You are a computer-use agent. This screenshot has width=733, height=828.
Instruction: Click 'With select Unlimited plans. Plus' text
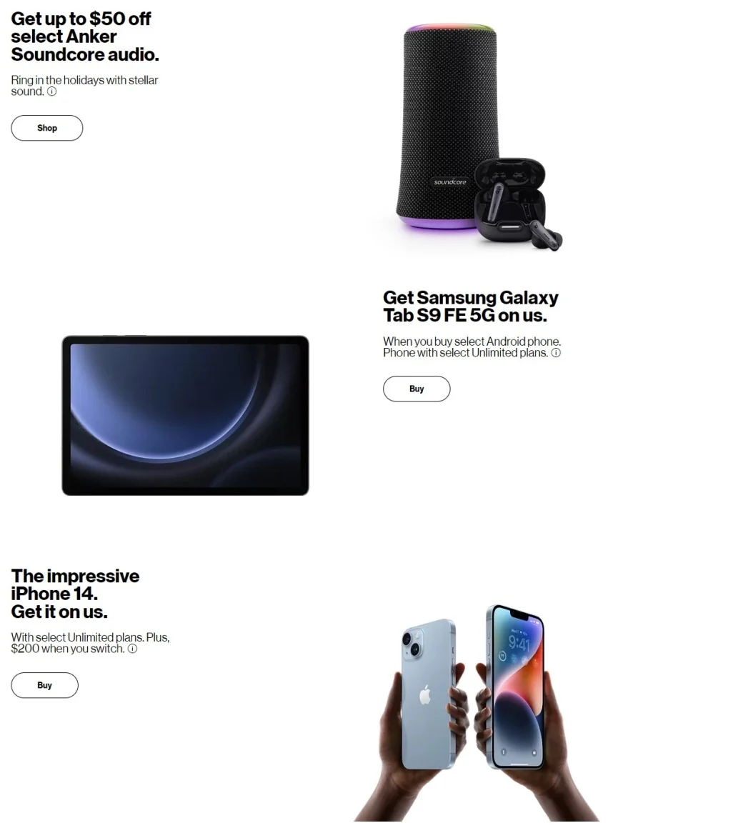(90, 637)
